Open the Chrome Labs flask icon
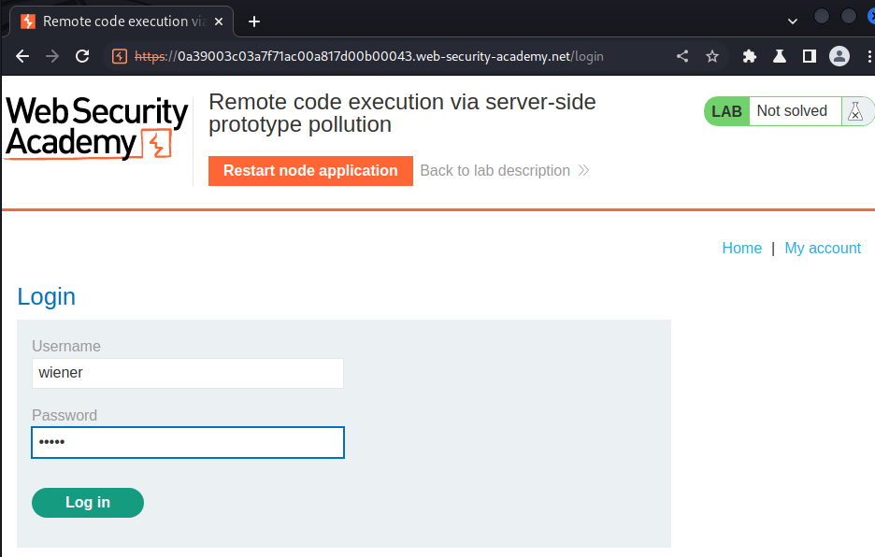 (780, 56)
